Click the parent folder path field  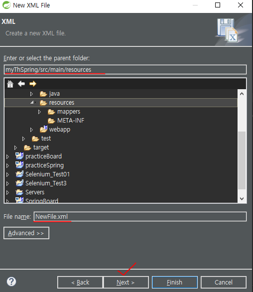[125, 70]
